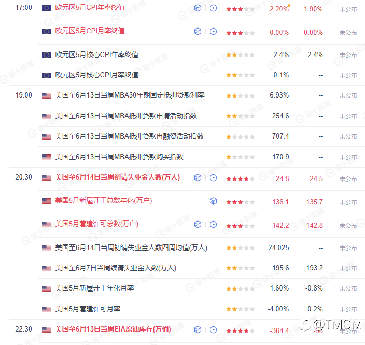
Task: Select previous value 170.9
Action: 280,157
